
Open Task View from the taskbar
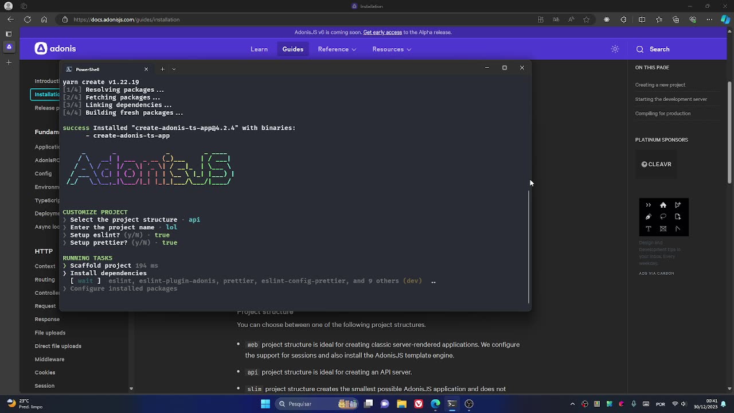pos(369,404)
